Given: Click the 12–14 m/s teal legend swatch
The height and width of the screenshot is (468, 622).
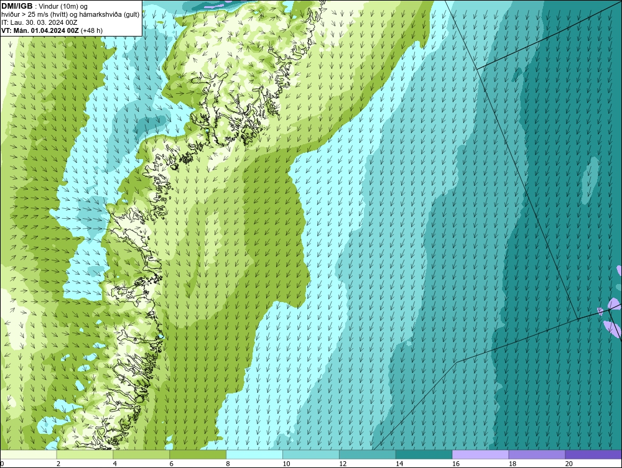Looking at the screenshot, I should (368, 454).
